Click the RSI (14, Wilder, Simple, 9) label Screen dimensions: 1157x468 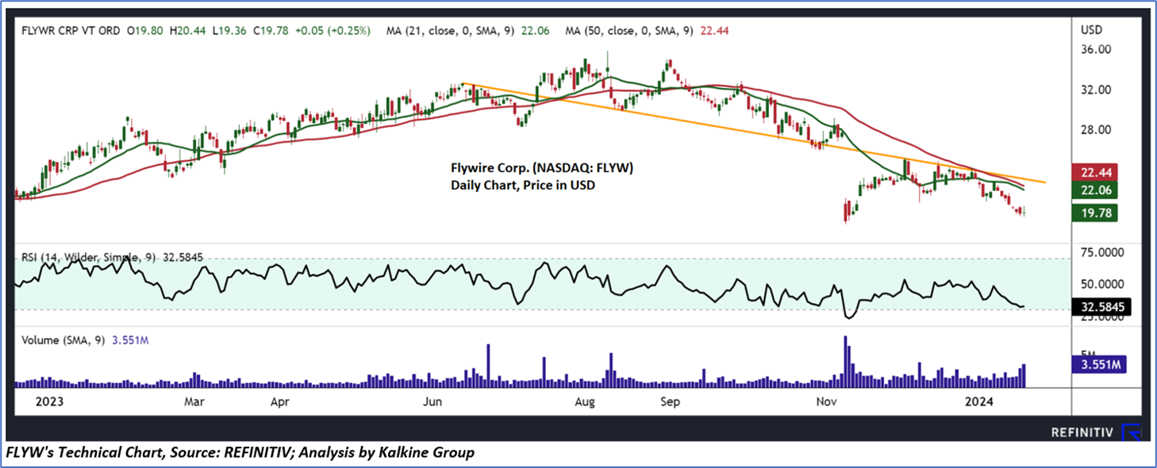88,257
